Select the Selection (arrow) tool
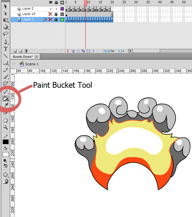Screen dimensions: 192x217 (x=5, y=6)
